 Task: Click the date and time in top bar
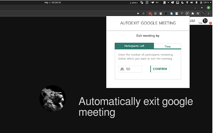tap(53, 2)
